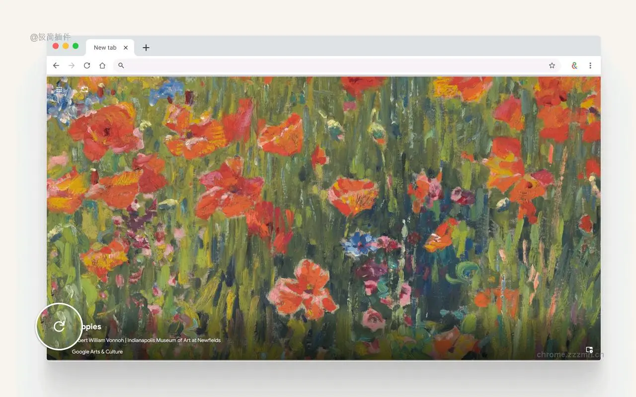636x397 pixels.
Task: Click inside the address bar
Action: tap(298, 65)
